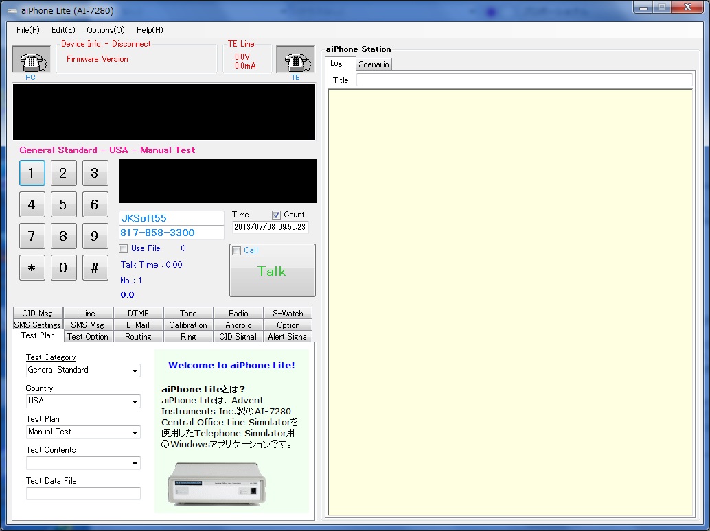Click the Firmware Version label
710x531 pixels.
click(98, 59)
